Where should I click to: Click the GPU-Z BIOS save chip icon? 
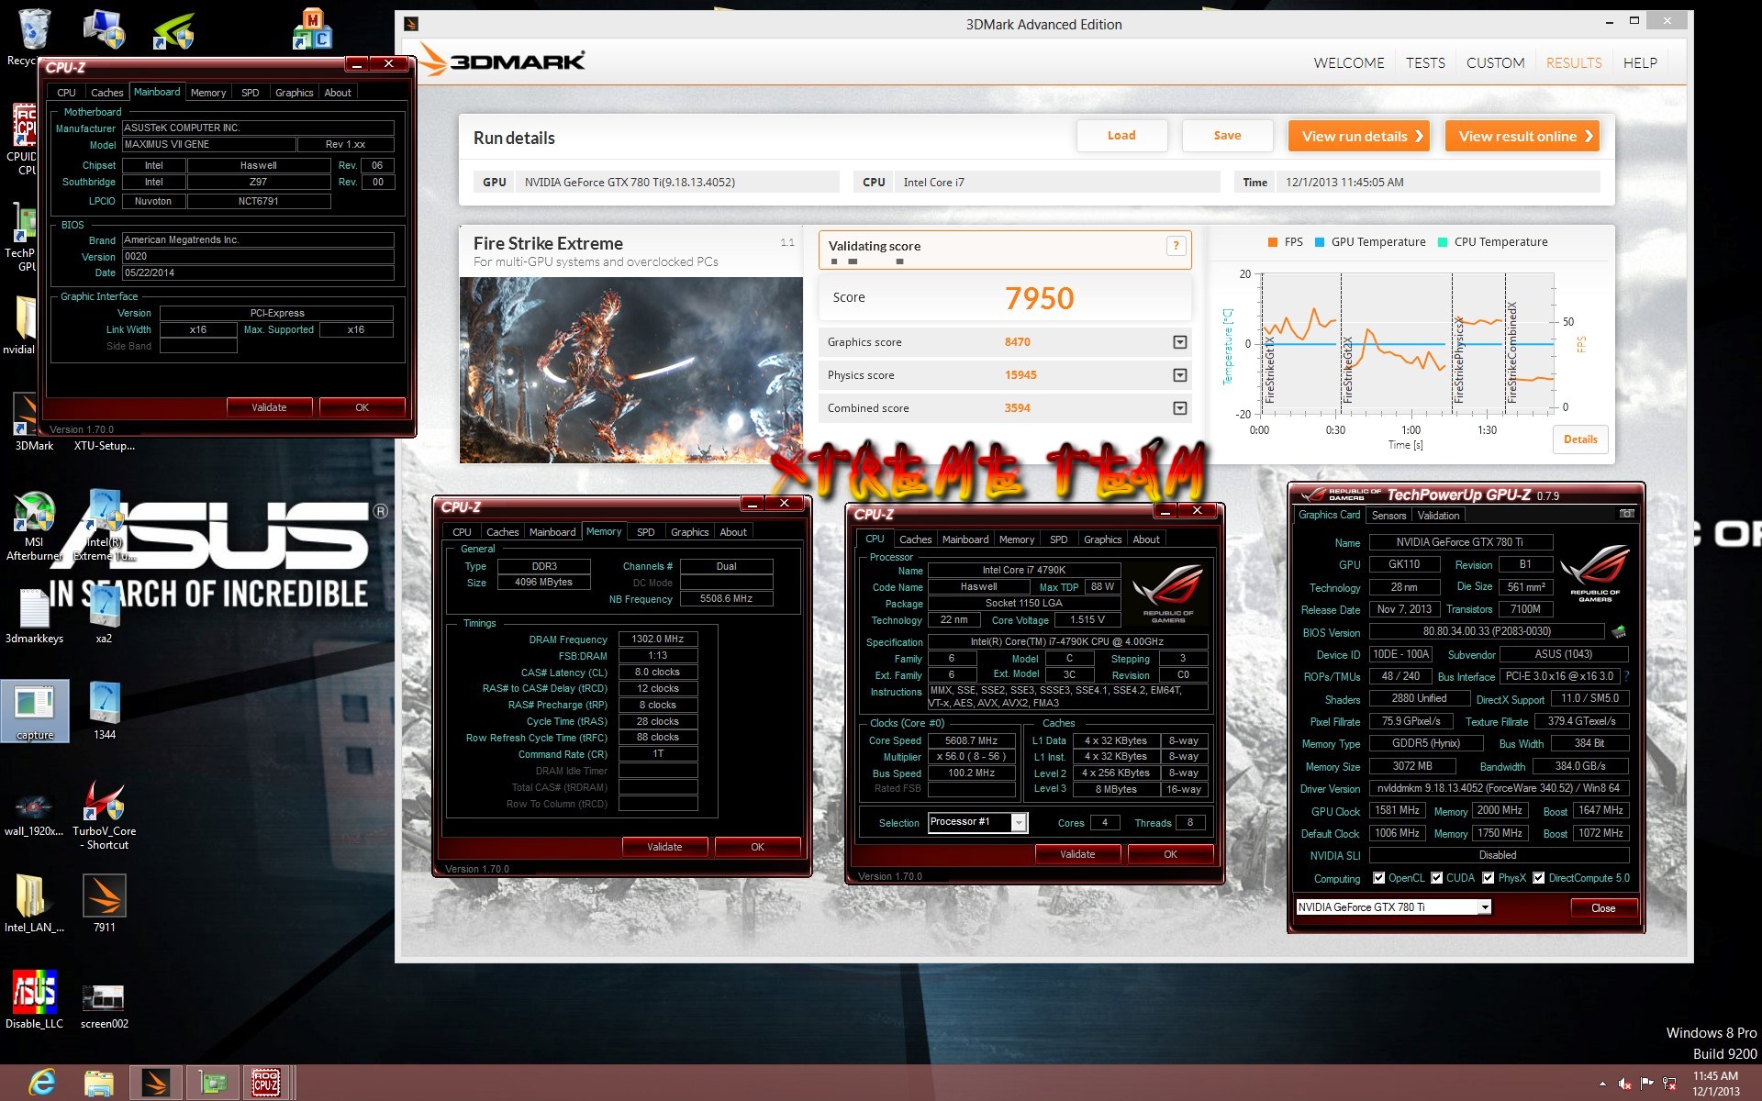[1619, 631]
